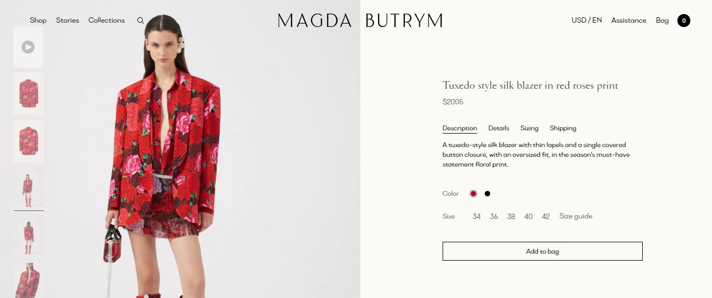The width and height of the screenshot is (712, 298).
Task: Open the bag counter badge
Action: (x=684, y=21)
